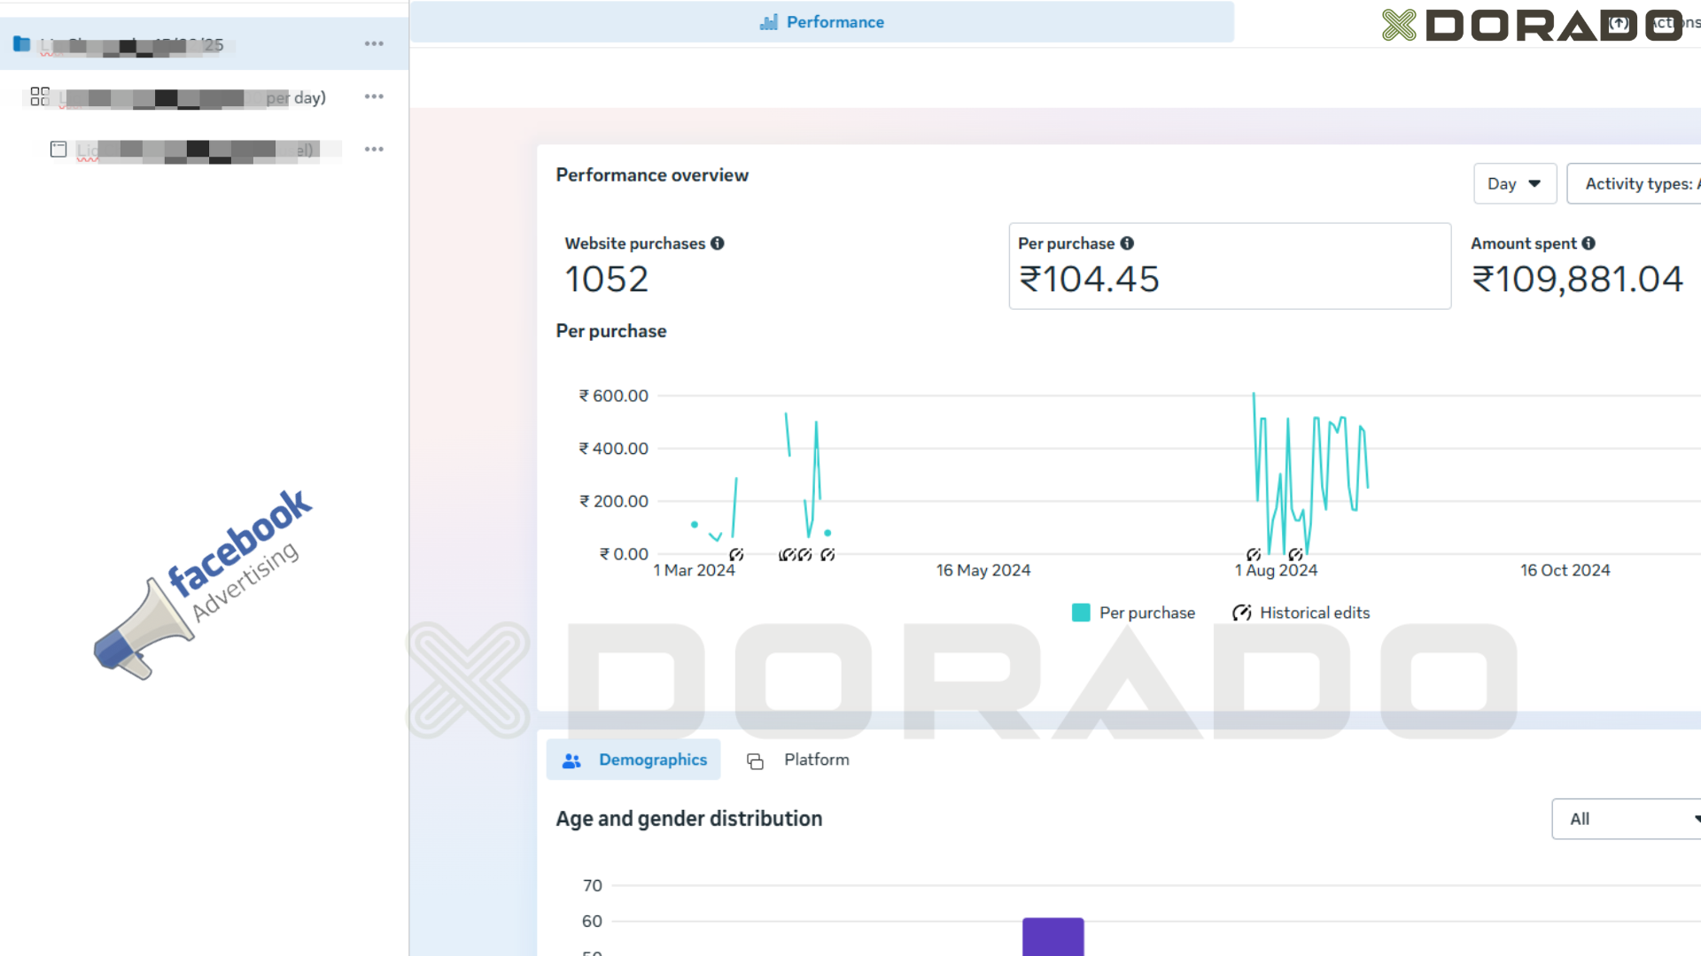1701x956 pixels.
Task: Open the Activity types dropdown
Action: [1635, 184]
